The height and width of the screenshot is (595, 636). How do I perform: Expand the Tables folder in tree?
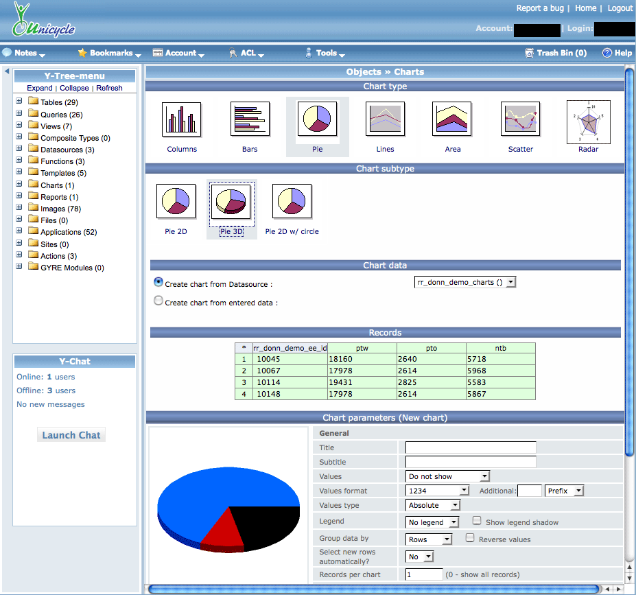coord(19,102)
